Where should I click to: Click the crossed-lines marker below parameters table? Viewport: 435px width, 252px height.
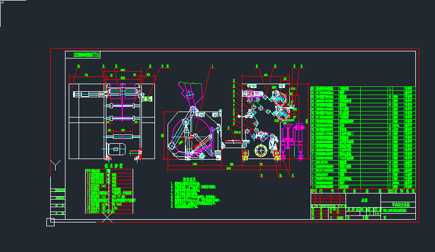108,218
